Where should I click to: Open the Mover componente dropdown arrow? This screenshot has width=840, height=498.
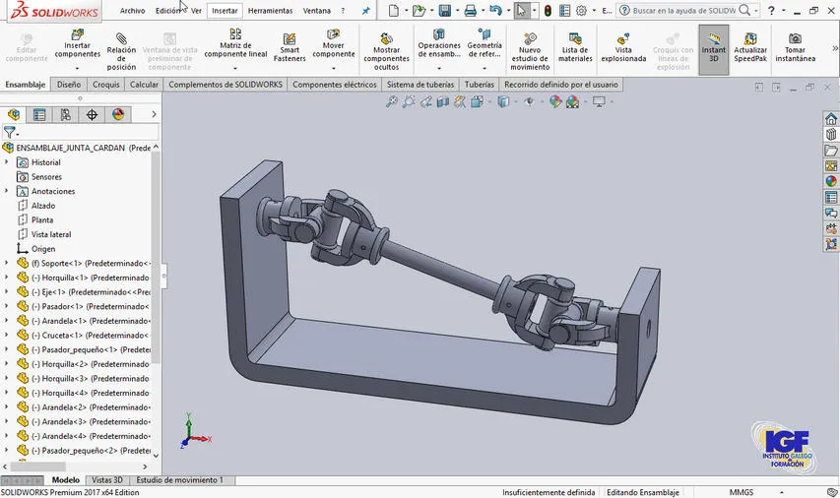333,68
